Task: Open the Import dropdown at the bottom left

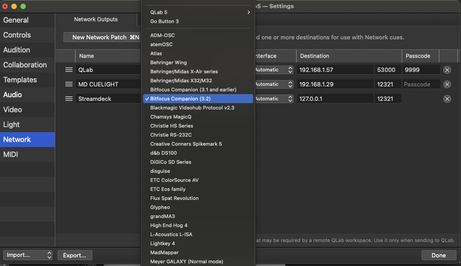Action: click(x=28, y=255)
